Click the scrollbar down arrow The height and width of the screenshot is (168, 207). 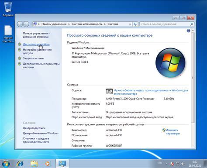pos(193,146)
